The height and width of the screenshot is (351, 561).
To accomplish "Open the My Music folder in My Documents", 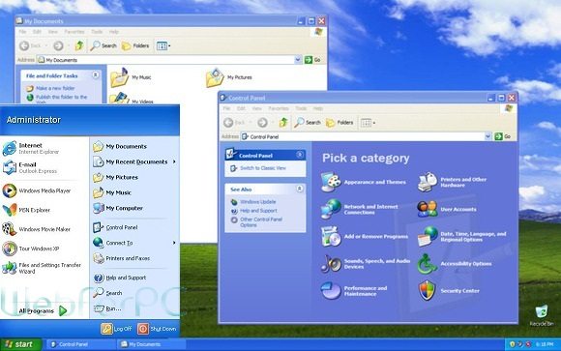I will [120, 77].
